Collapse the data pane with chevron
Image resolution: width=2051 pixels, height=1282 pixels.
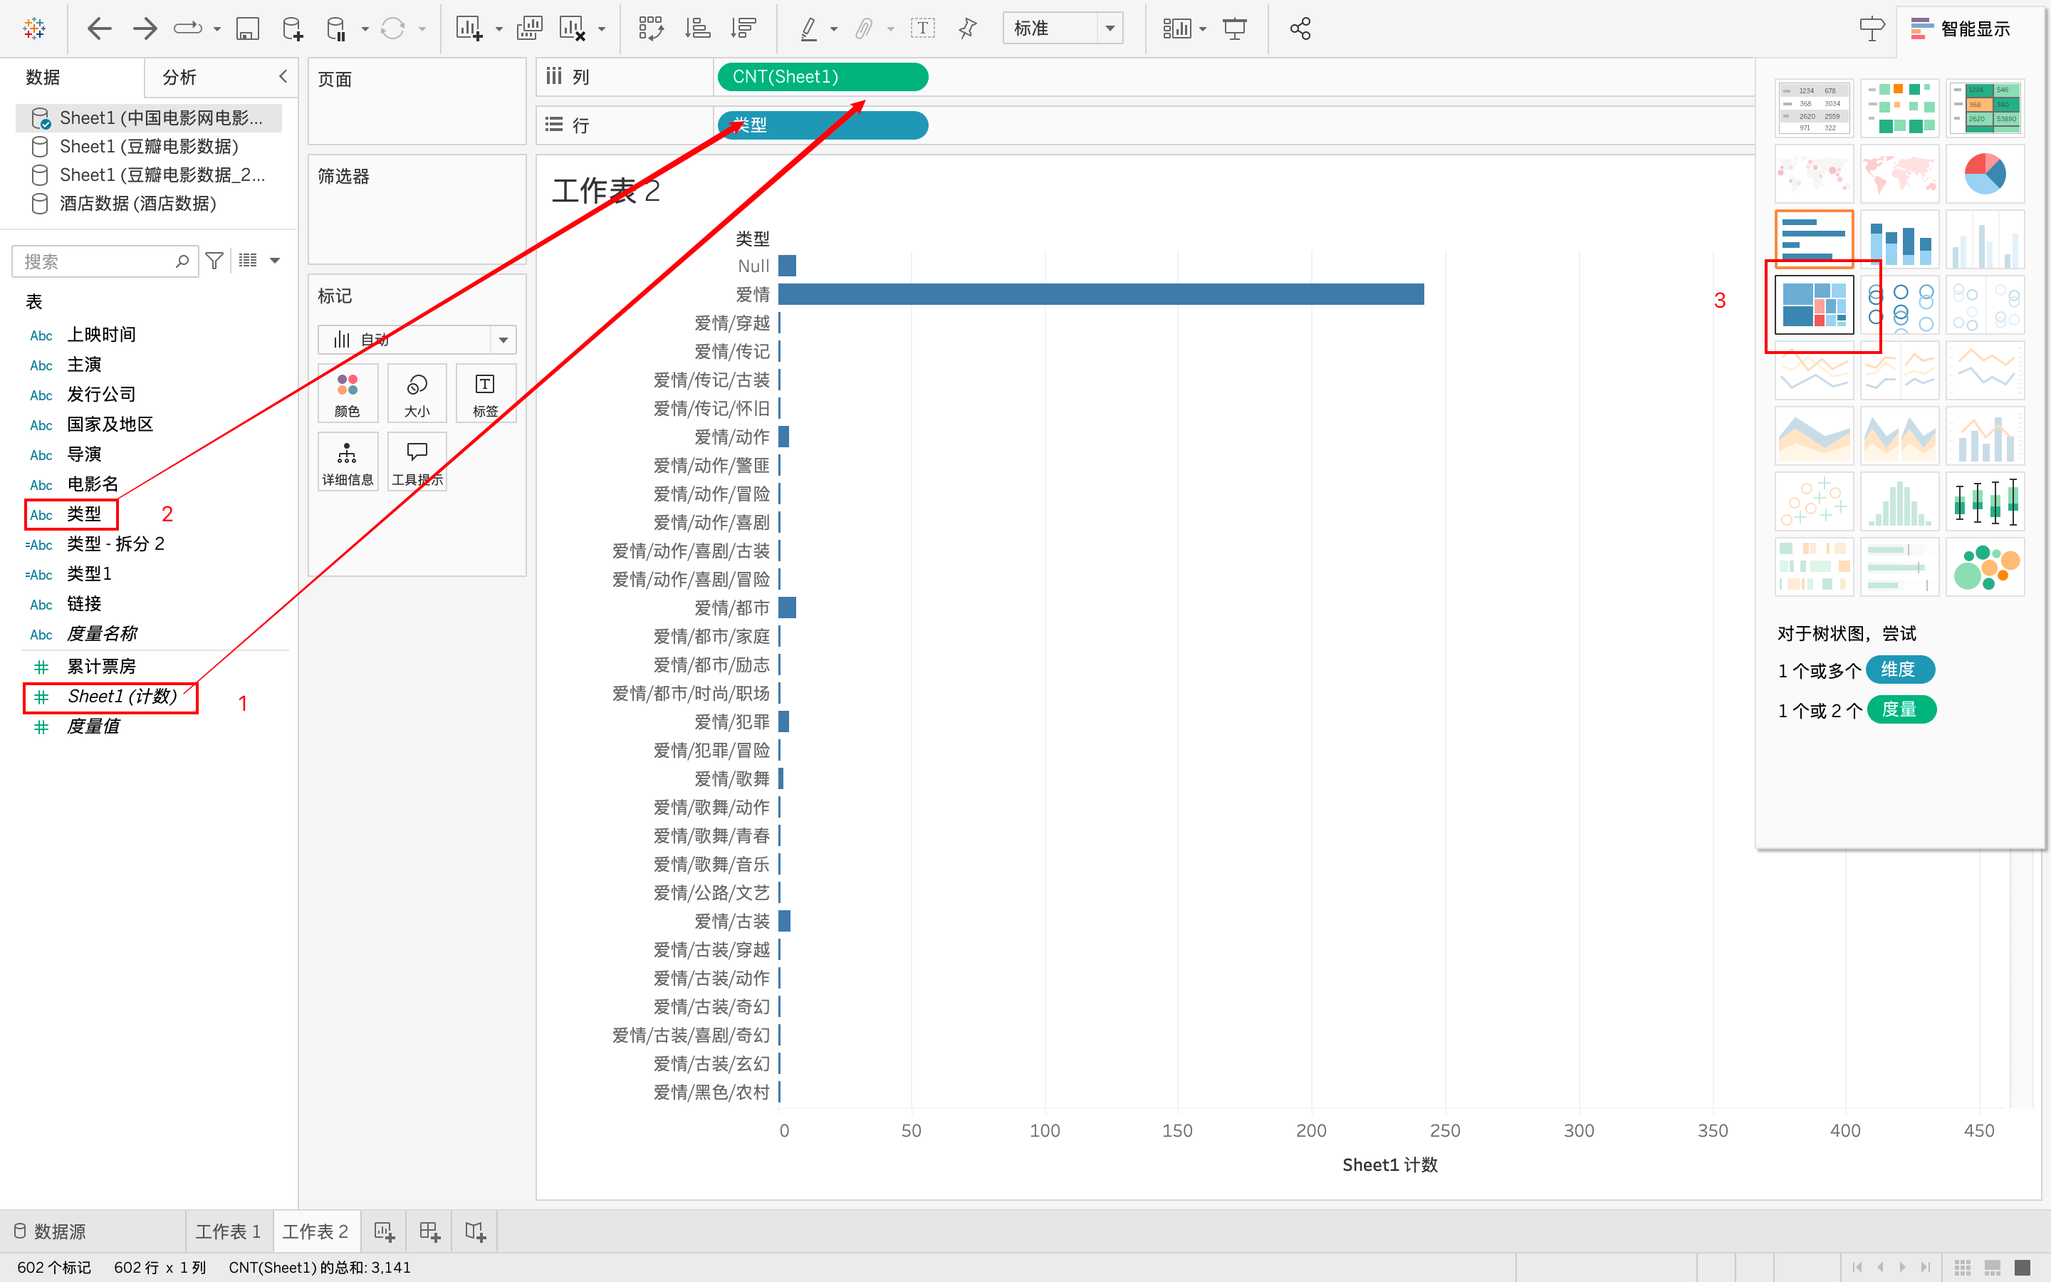point(283,76)
